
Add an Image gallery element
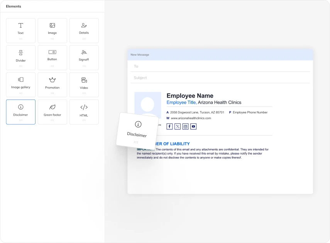20,85
